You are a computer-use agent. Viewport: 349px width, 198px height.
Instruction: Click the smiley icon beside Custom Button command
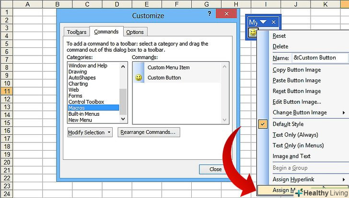139,77
